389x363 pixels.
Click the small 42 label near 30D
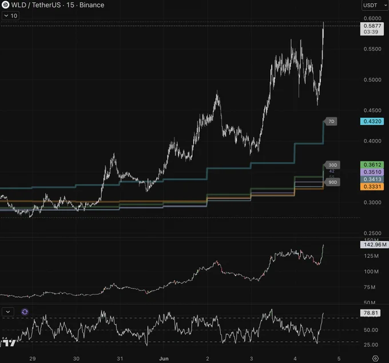(332, 171)
